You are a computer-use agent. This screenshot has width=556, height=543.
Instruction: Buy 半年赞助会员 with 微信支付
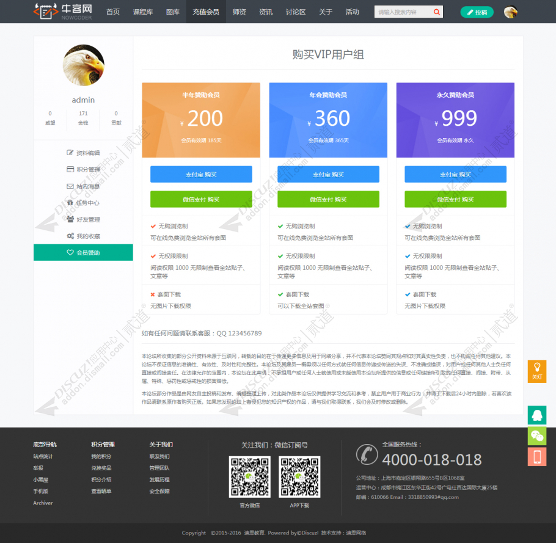[x=201, y=199]
